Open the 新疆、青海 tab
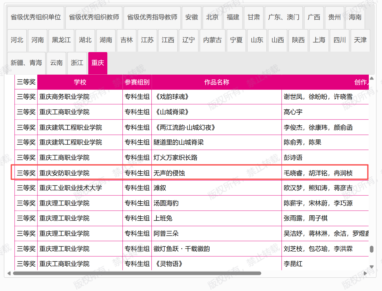This screenshot has height=291, width=382. click(x=26, y=63)
